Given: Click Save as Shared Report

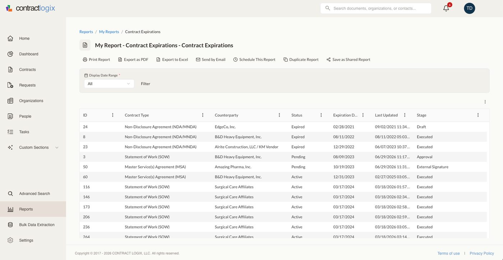Looking at the screenshot, I should click(x=348, y=60).
